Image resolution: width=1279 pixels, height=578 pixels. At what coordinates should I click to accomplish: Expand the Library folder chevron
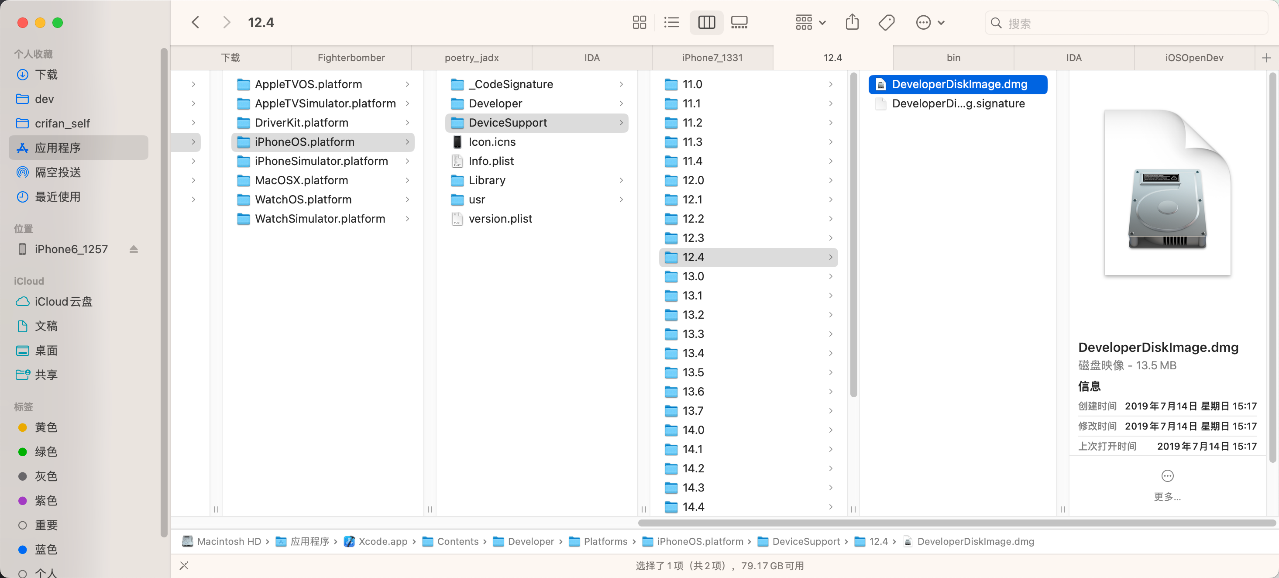click(621, 180)
